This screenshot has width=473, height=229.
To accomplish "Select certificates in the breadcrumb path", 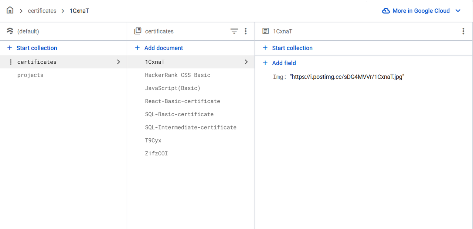I will [42, 11].
